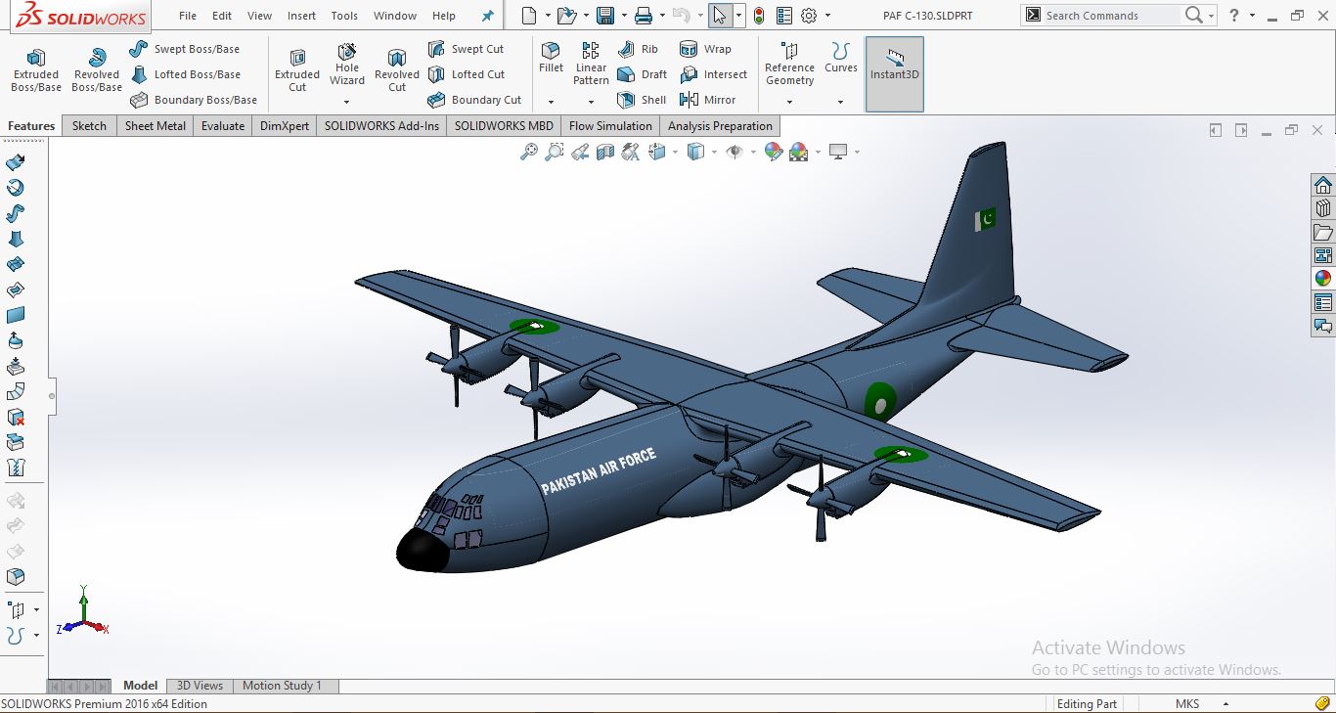Choose Lofted Cut feature
Image resolution: width=1336 pixels, height=713 pixels.
point(468,74)
